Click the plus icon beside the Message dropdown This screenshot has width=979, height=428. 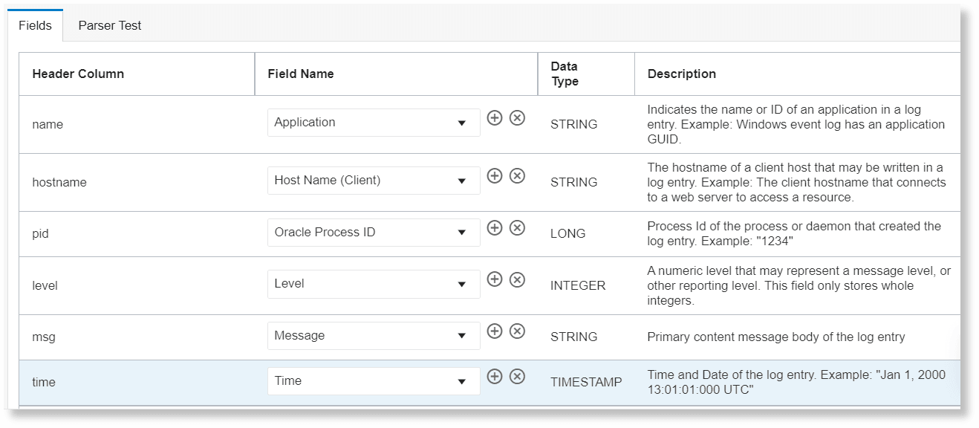click(x=495, y=331)
